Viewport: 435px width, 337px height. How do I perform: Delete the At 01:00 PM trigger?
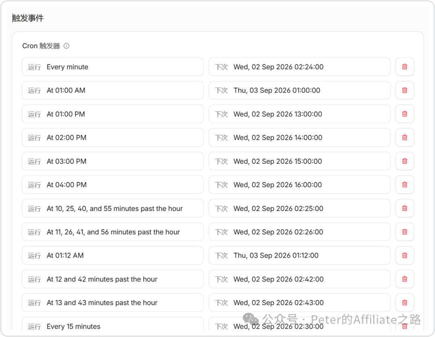pos(405,114)
